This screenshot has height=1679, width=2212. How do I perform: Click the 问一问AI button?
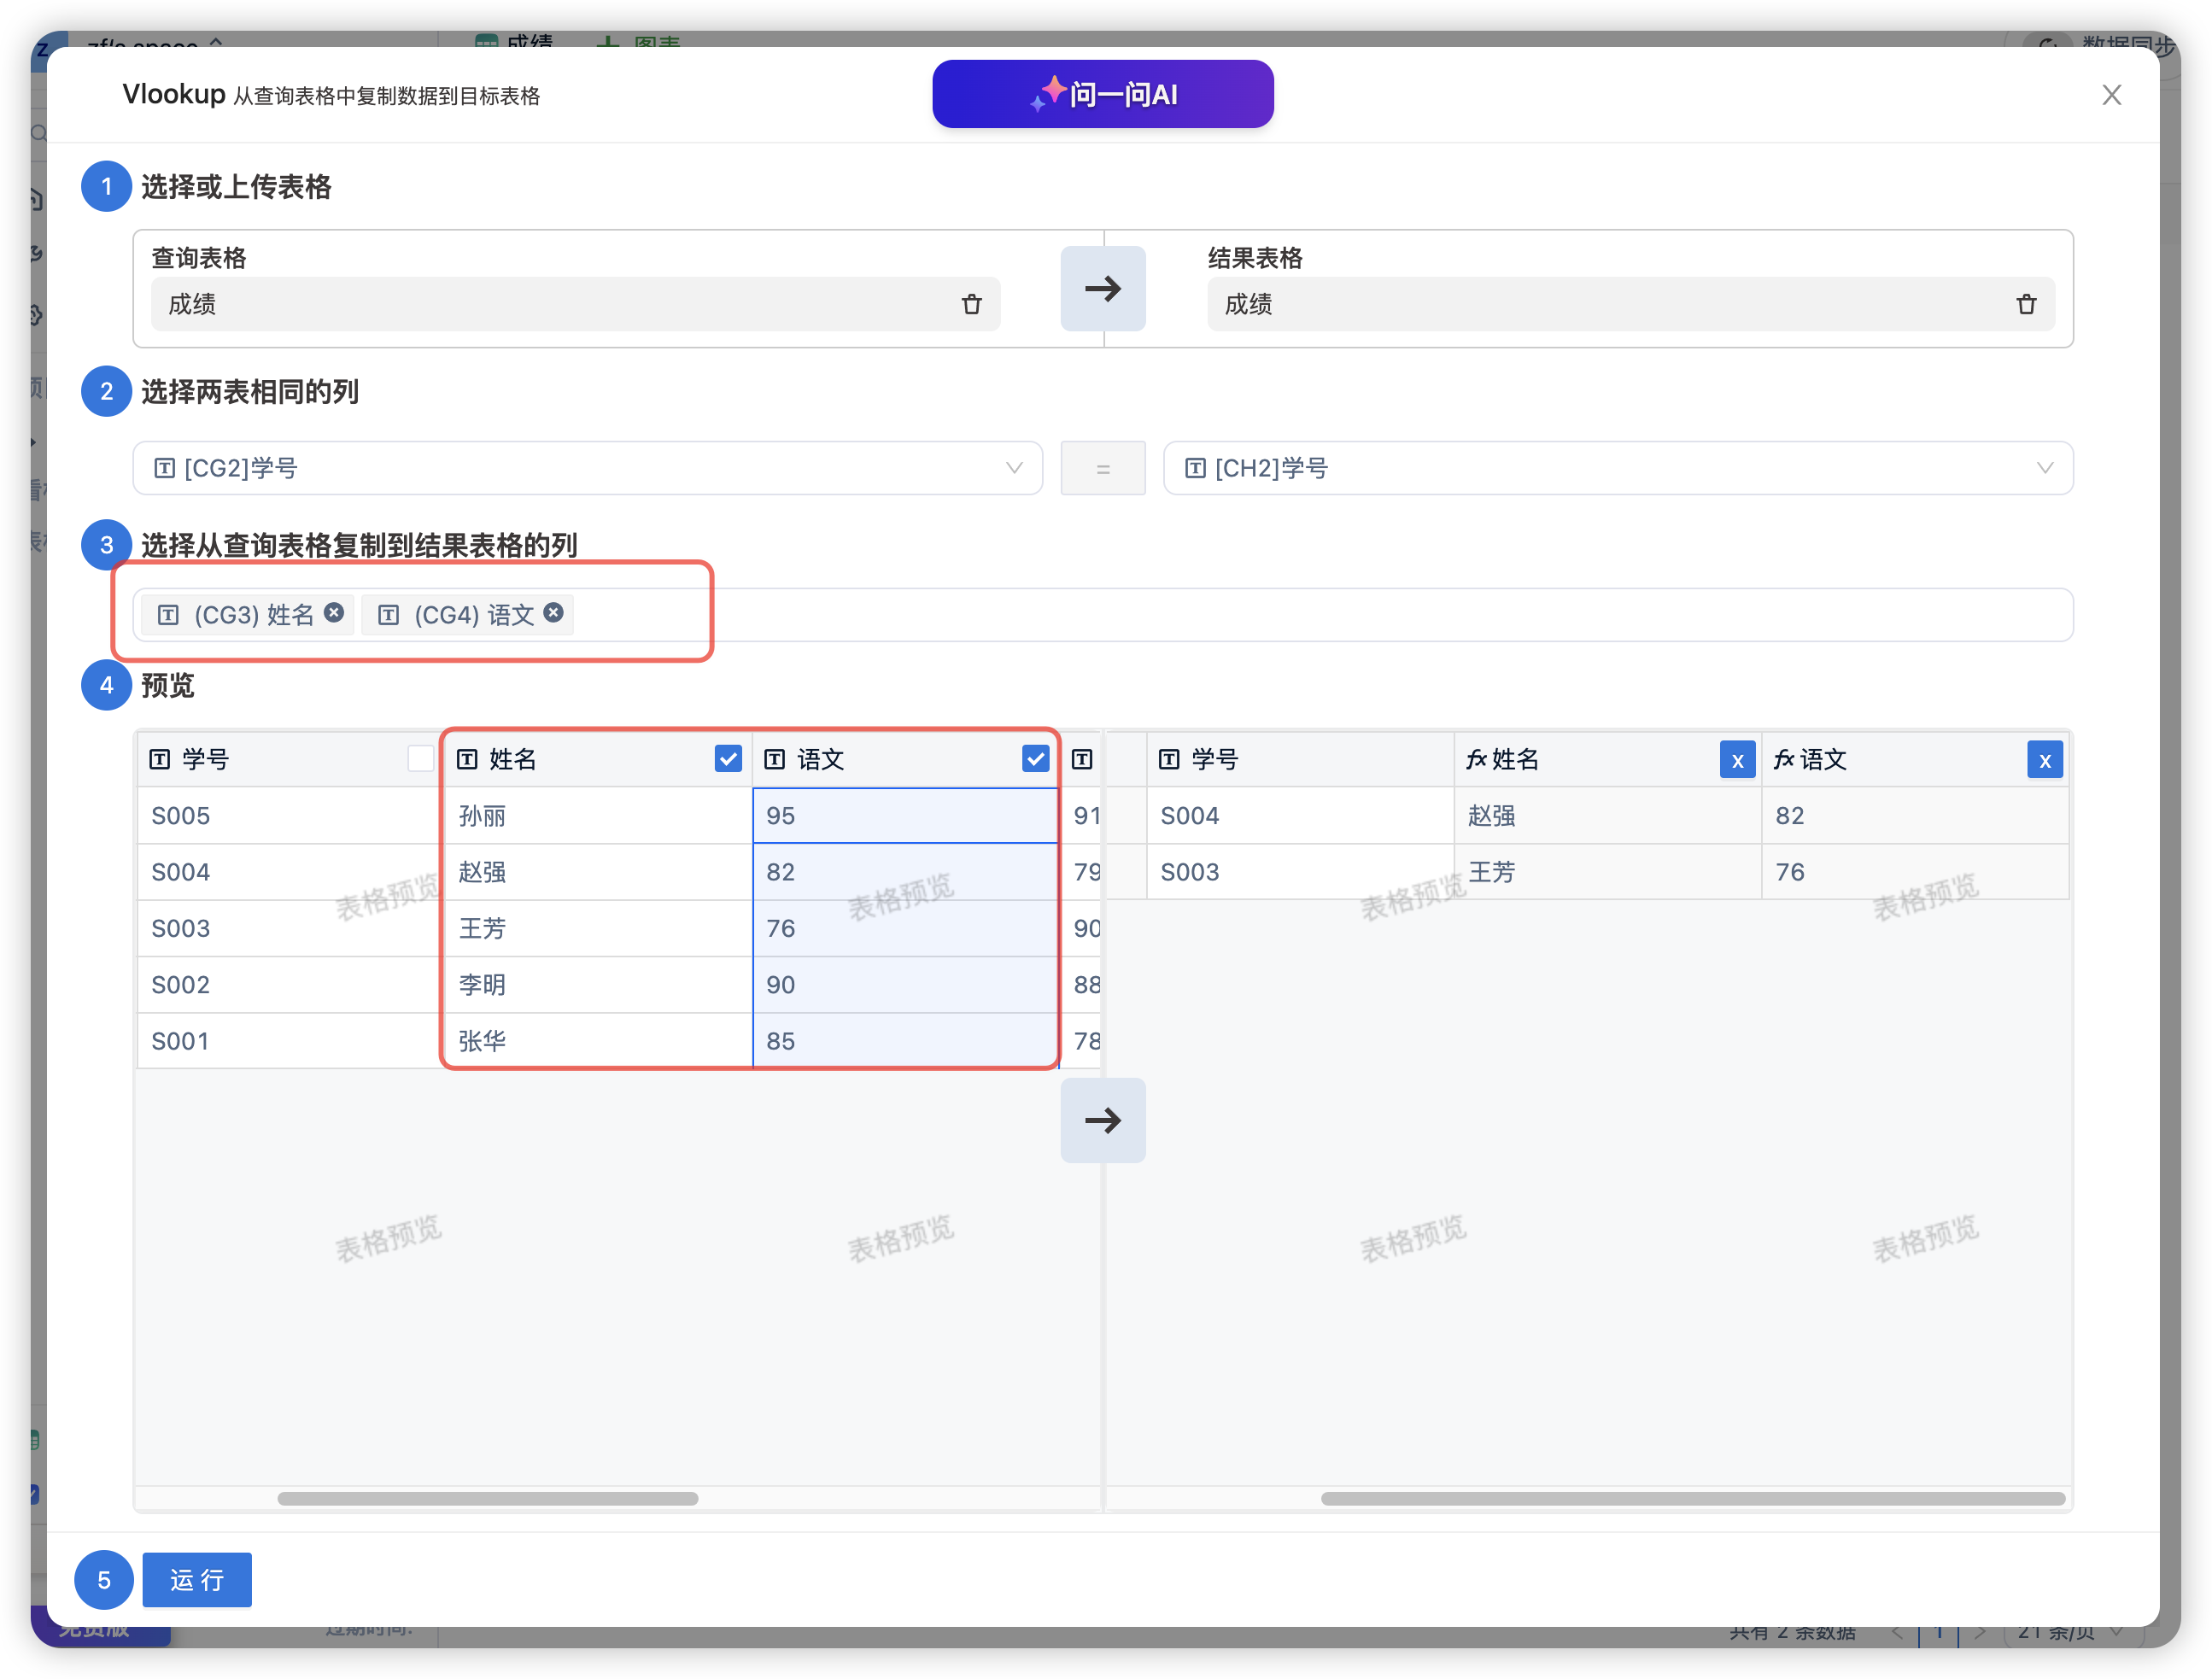pos(1102,94)
